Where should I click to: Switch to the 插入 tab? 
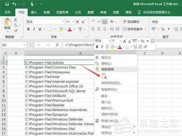click(x=34, y=12)
